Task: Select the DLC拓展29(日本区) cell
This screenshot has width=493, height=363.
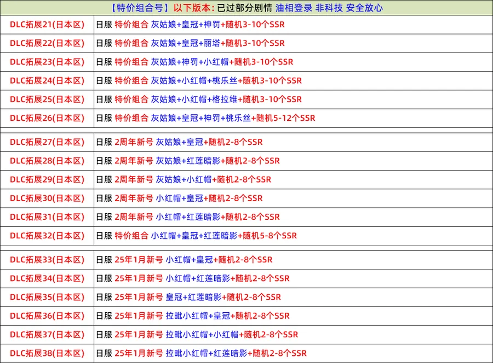Action: point(47,180)
